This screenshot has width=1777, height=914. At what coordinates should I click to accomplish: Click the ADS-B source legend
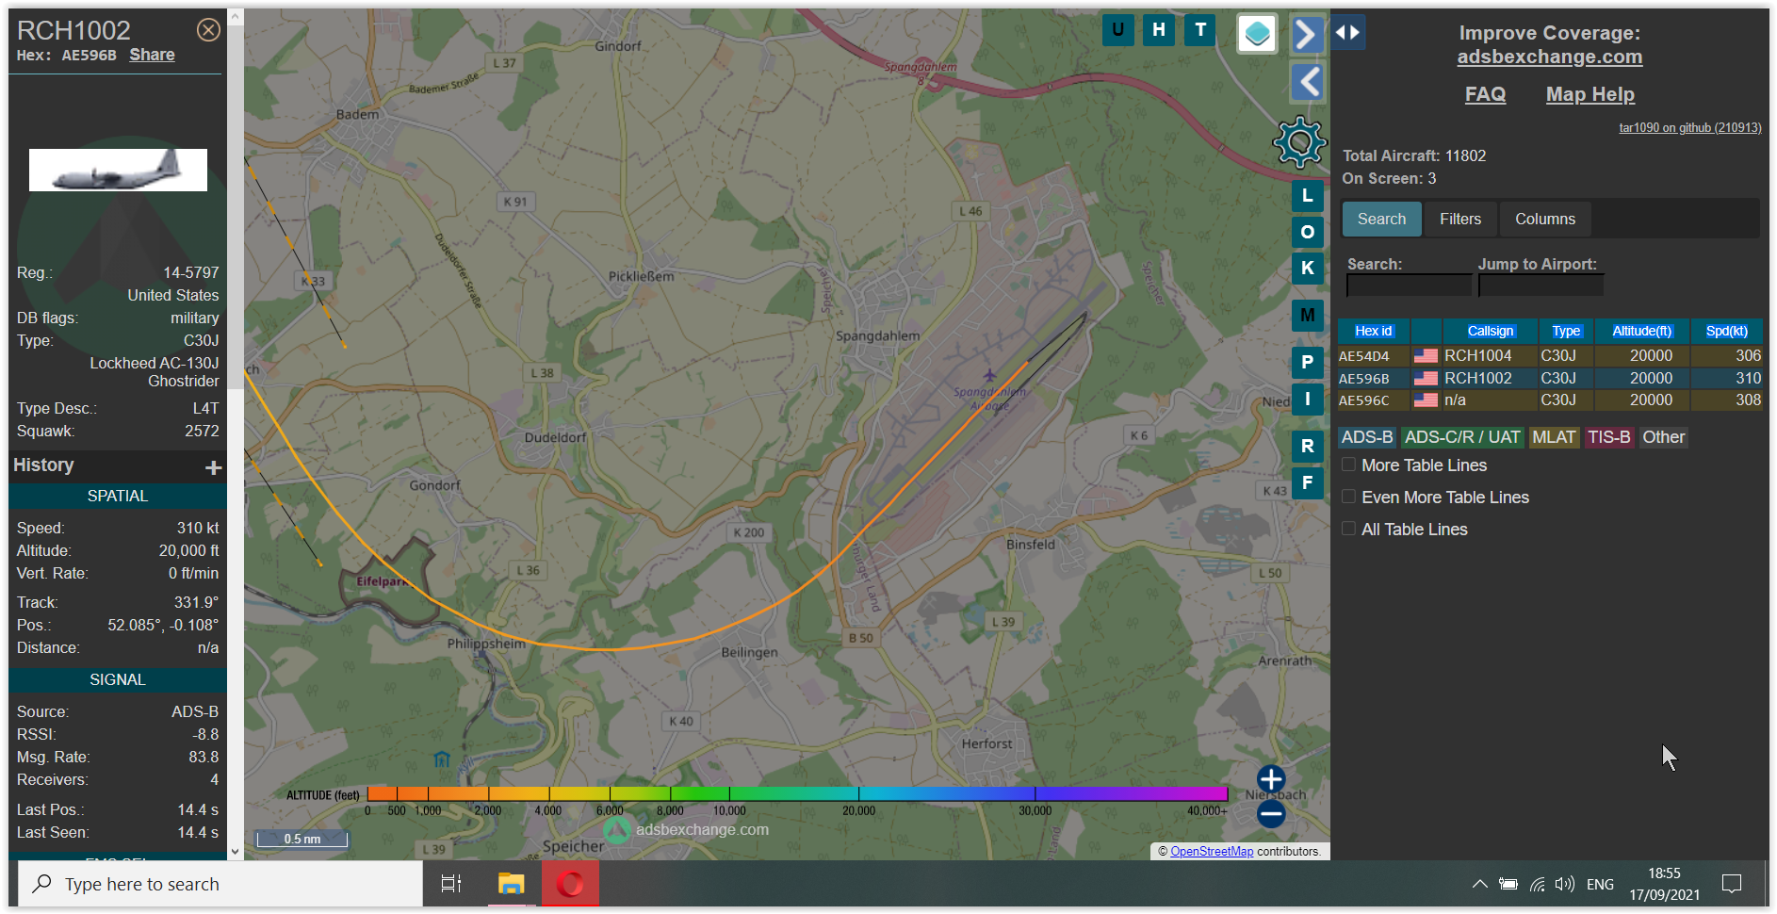click(x=1366, y=437)
